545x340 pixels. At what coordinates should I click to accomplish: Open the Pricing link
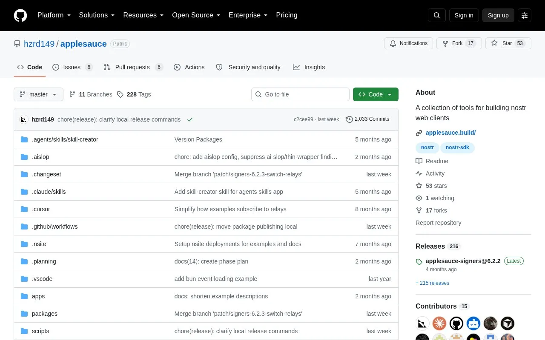[x=287, y=15]
